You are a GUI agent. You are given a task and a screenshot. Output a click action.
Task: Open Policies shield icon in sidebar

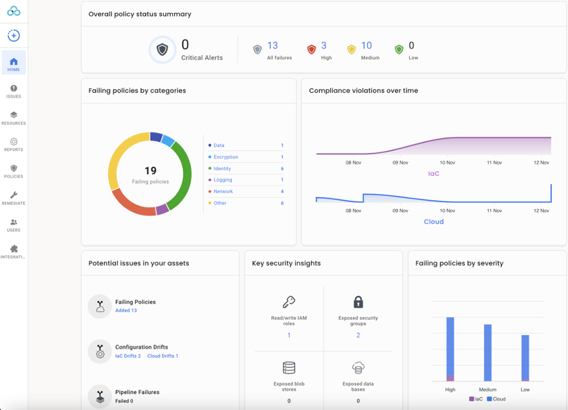click(x=13, y=171)
